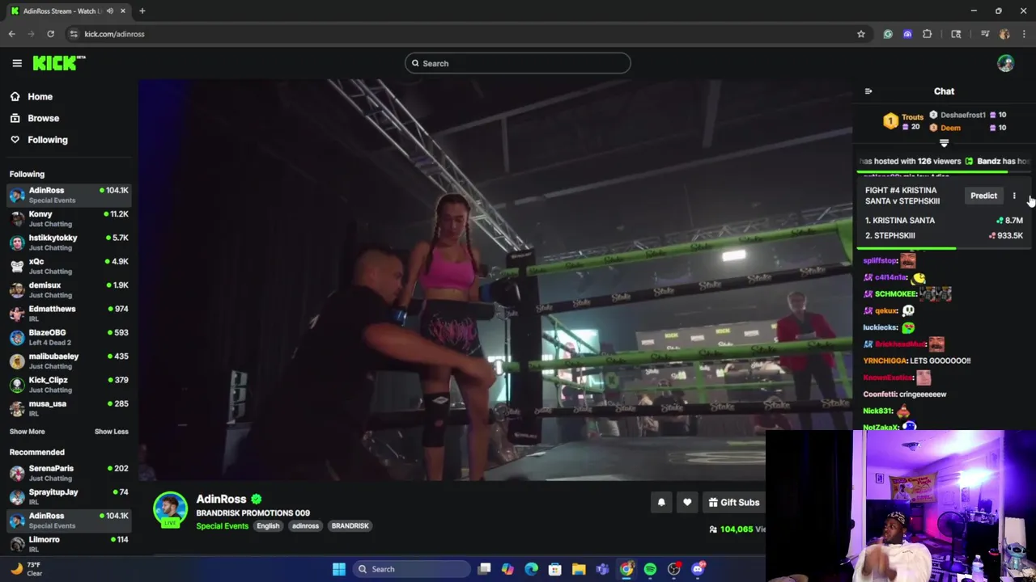This screenshot has width=1036, height=582.
Task: Open the Windows Start menu
Action: coord(339,569)
